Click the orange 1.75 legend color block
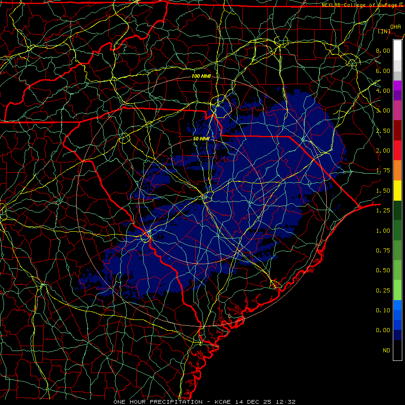405x405 pixels. coord(397,171)
